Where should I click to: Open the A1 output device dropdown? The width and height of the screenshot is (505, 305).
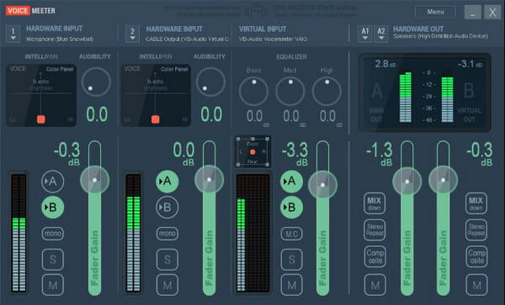[365, 34]
